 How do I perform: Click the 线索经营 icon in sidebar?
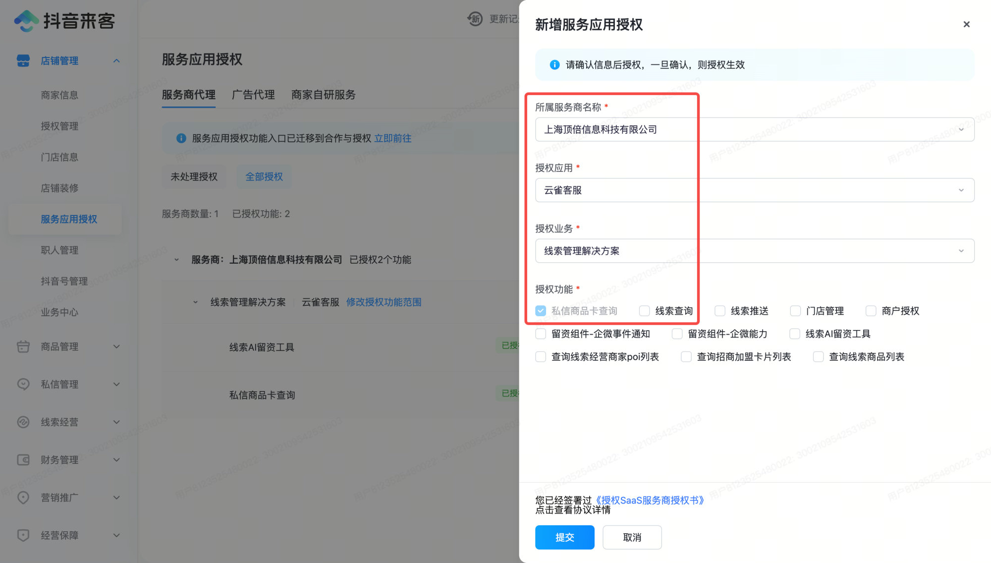23,422
